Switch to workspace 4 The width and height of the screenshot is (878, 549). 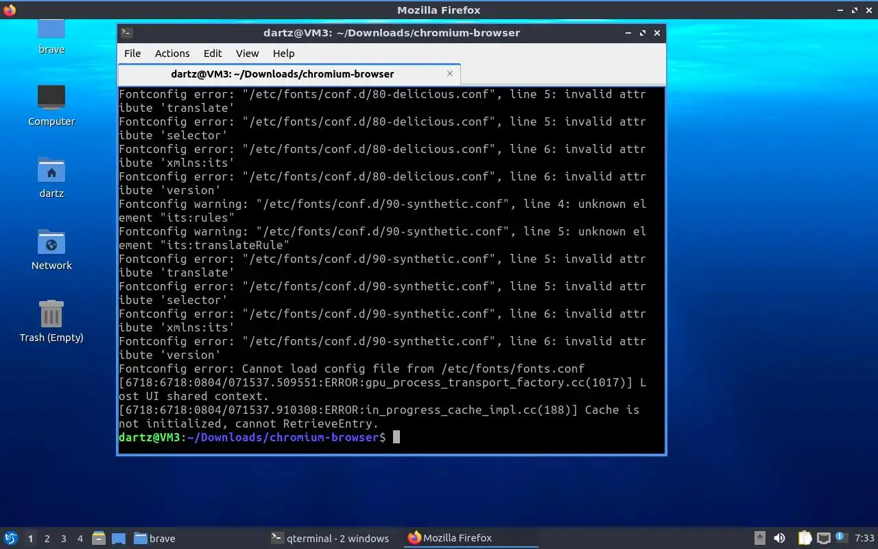pyautogui.click(x=80, y=539)
